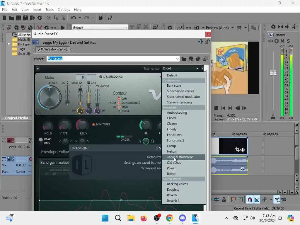Open the Chord preset dropdown in Vocodex
The width and height of the screenshot is (300, 225).
pyautogui.click(x=180, y=69)
